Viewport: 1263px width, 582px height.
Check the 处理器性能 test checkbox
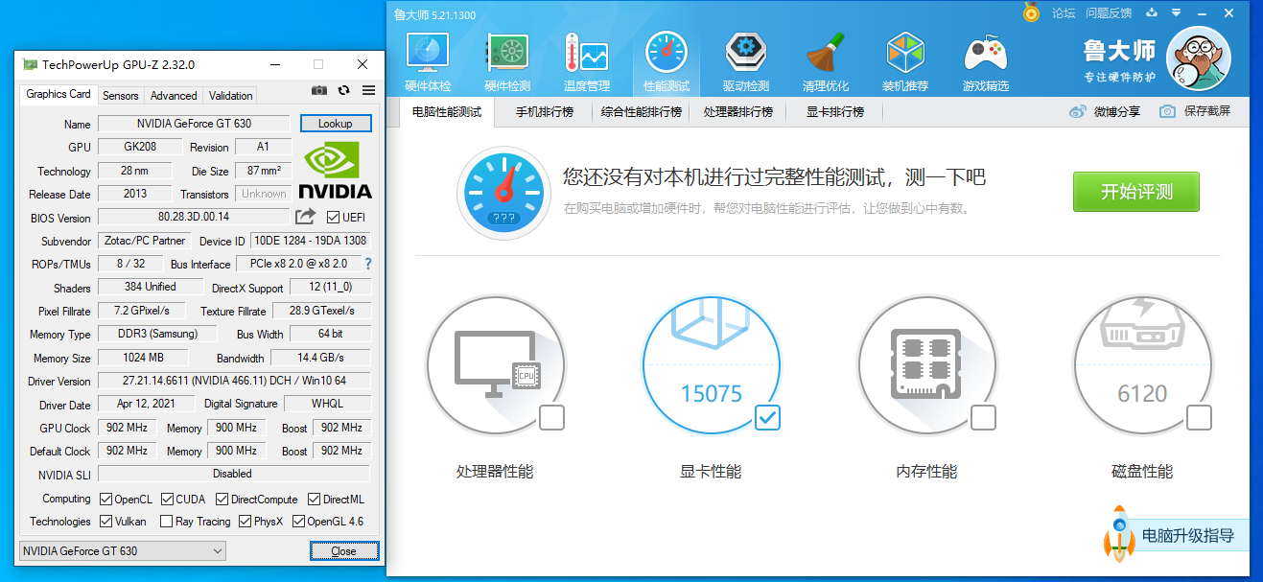[x=551, y=418]
